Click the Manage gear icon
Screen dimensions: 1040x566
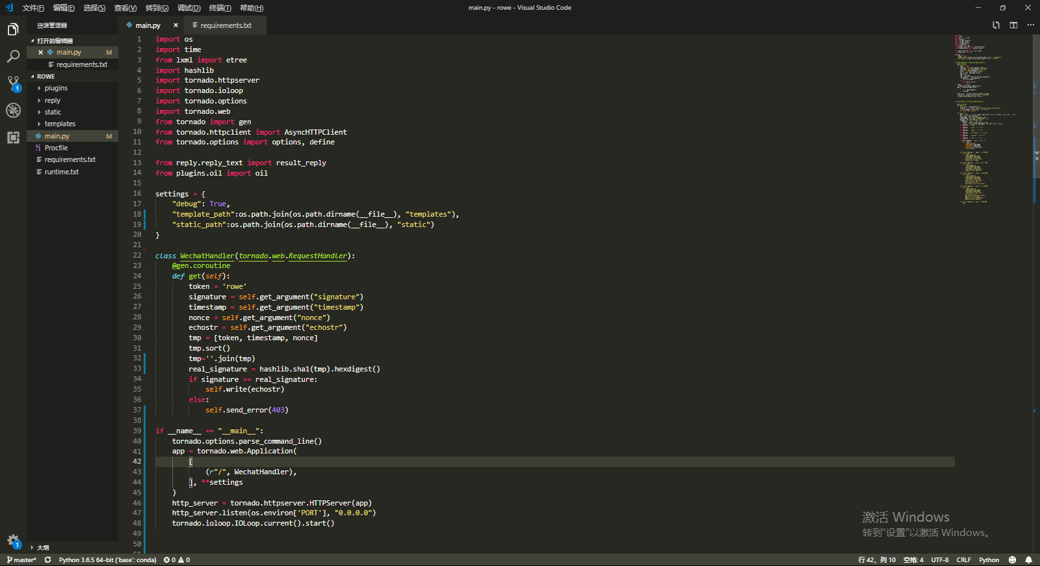tap(13, 541)
